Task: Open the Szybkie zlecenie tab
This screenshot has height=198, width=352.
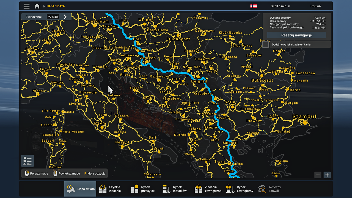Action: tap(112, 189)
